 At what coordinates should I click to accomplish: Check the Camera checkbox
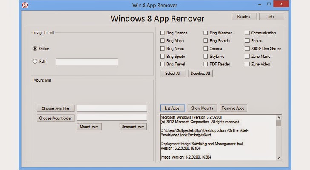206,48
